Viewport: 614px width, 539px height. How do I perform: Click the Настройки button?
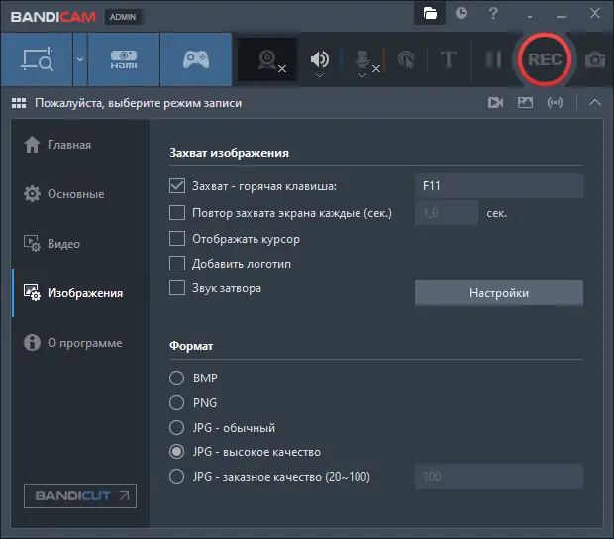(499, 293)
